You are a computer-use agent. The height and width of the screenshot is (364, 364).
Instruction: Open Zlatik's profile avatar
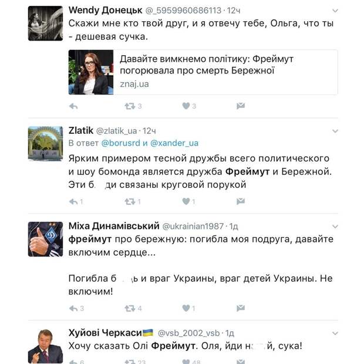(45, 143)
